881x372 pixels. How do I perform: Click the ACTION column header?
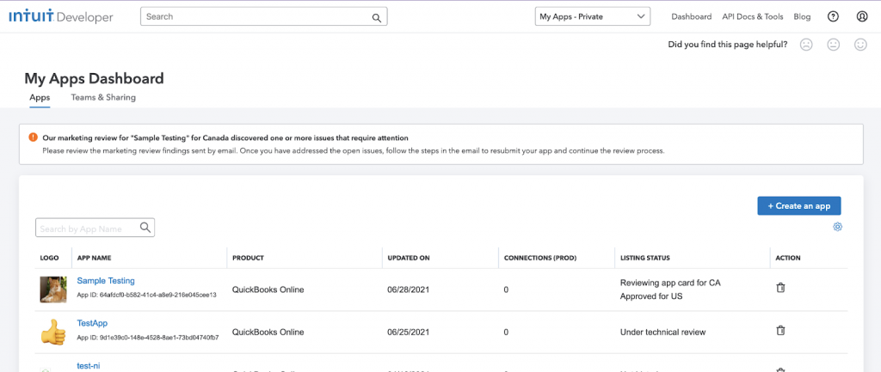(788, 258)
